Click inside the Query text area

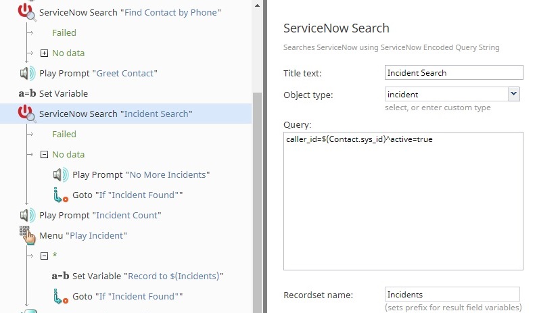403,201
